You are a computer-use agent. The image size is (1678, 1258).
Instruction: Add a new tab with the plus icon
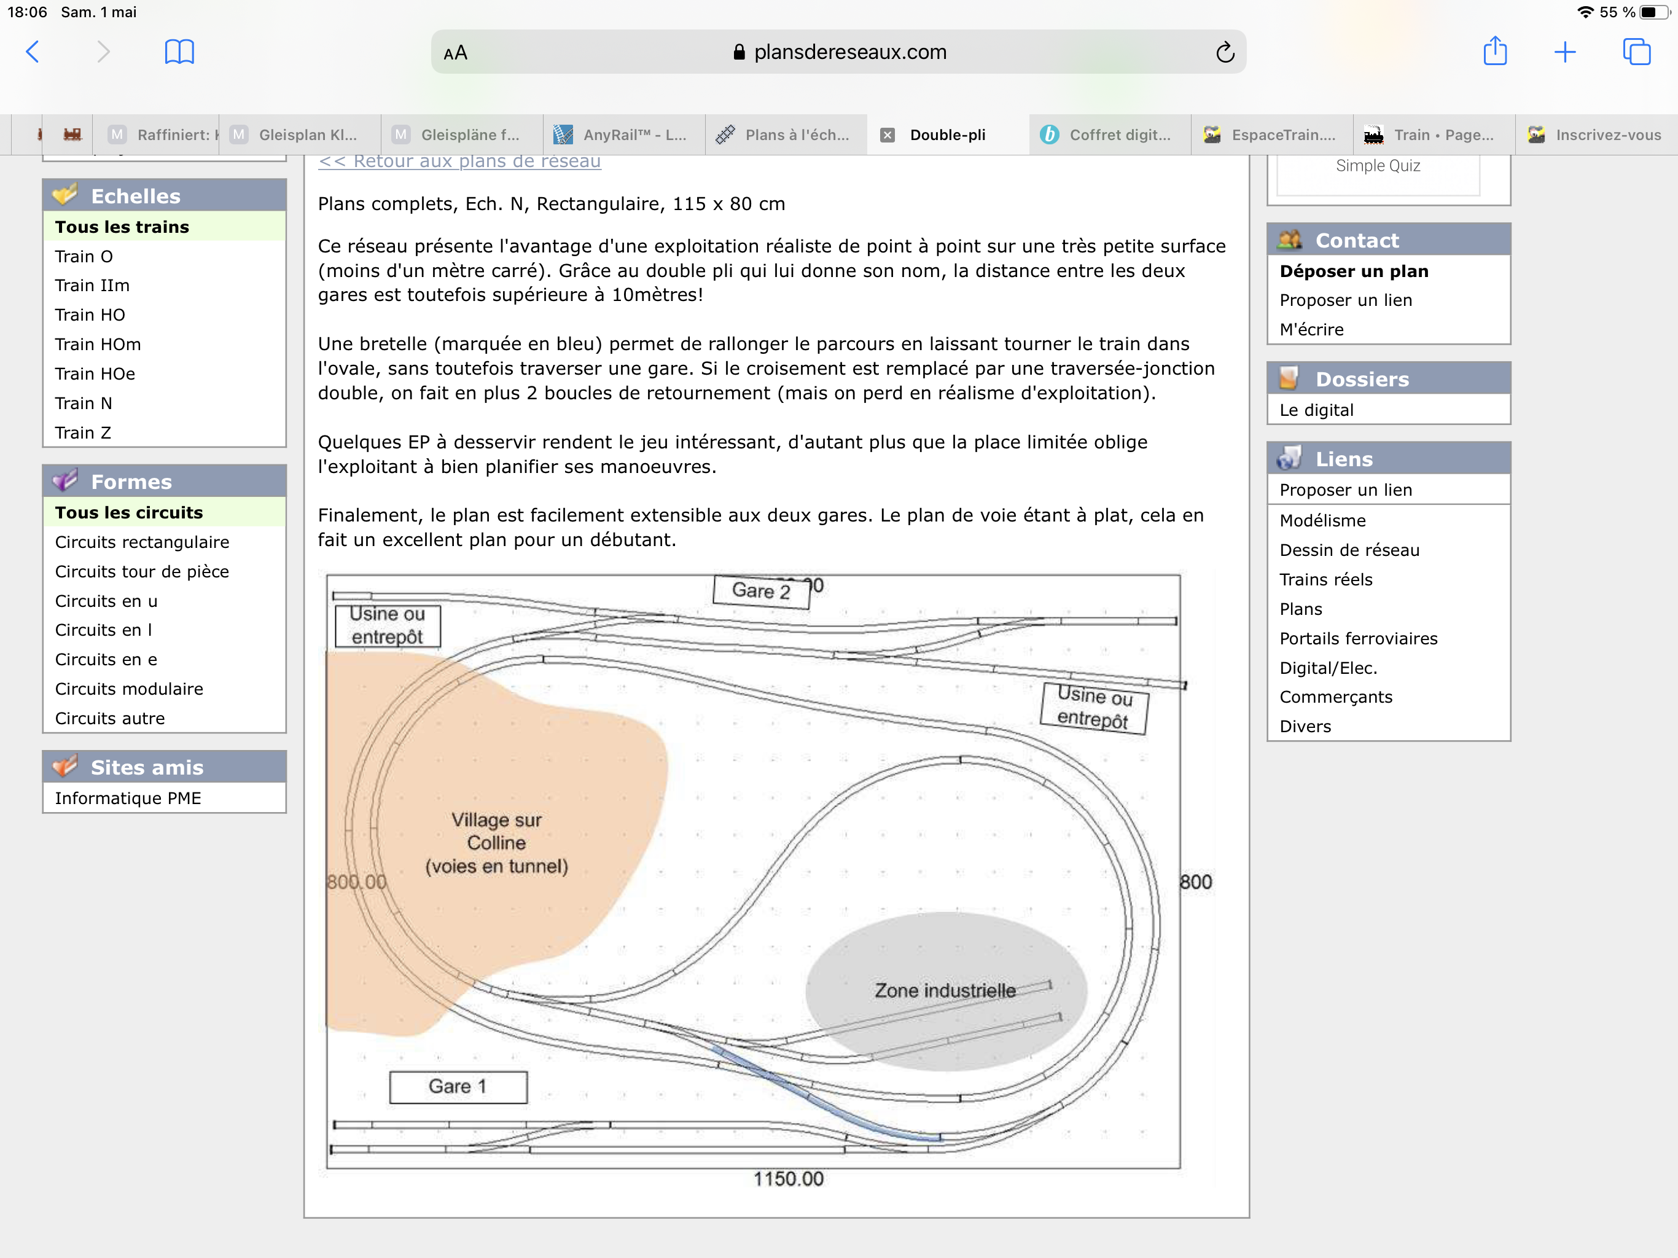coord(1564,52)
